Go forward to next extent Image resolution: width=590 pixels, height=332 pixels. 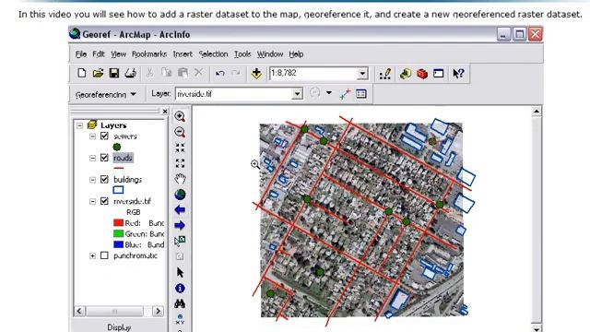pyautogui.click(x=180, y=225)
